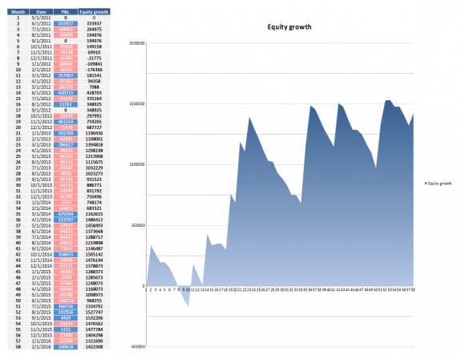Select the P&L cell 502709
This screenshot has height=355, width=465.
click(x=66, y=133)
